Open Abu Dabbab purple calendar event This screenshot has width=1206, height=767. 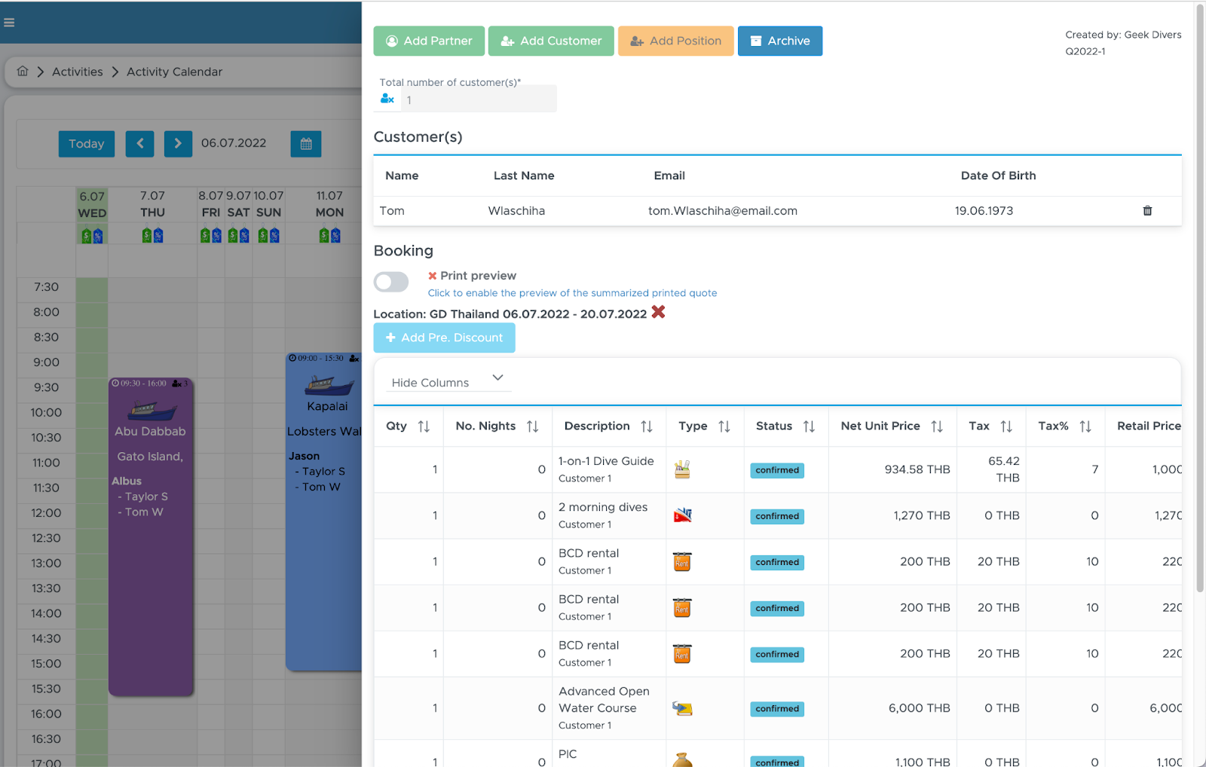click(151, 536)
